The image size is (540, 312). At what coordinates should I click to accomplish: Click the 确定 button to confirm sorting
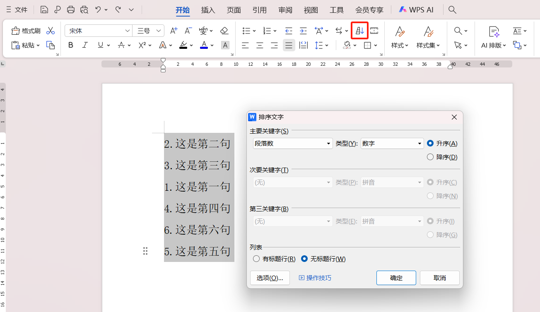(396, 278)
